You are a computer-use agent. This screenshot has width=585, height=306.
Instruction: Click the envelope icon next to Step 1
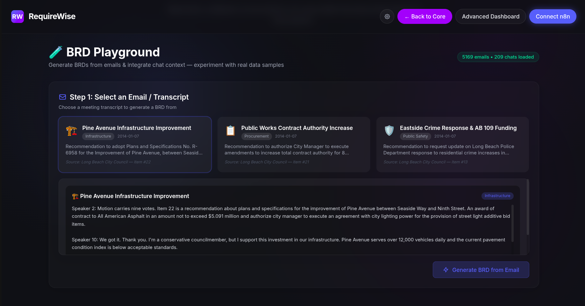[x=63, y=97]
